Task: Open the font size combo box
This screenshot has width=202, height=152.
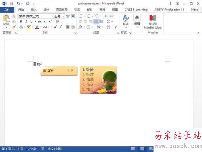Action: pyautogui.click(x=59, y=16)
